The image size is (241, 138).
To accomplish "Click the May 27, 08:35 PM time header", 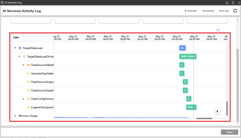I will click(x=194, y=38).
